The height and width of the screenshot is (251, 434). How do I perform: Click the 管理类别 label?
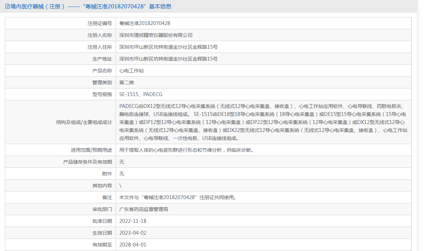[x=102, y=83]
